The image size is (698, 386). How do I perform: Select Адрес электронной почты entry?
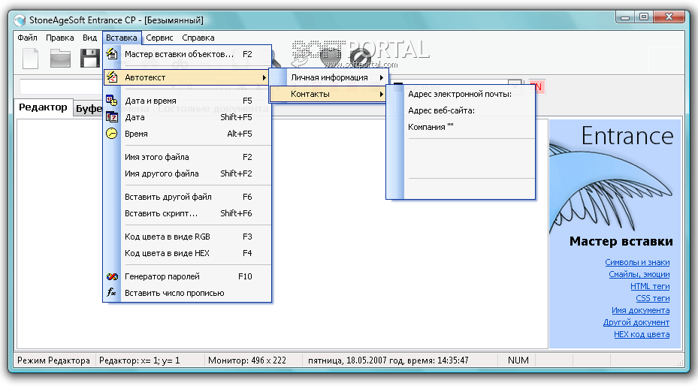(x=461, y=94)
